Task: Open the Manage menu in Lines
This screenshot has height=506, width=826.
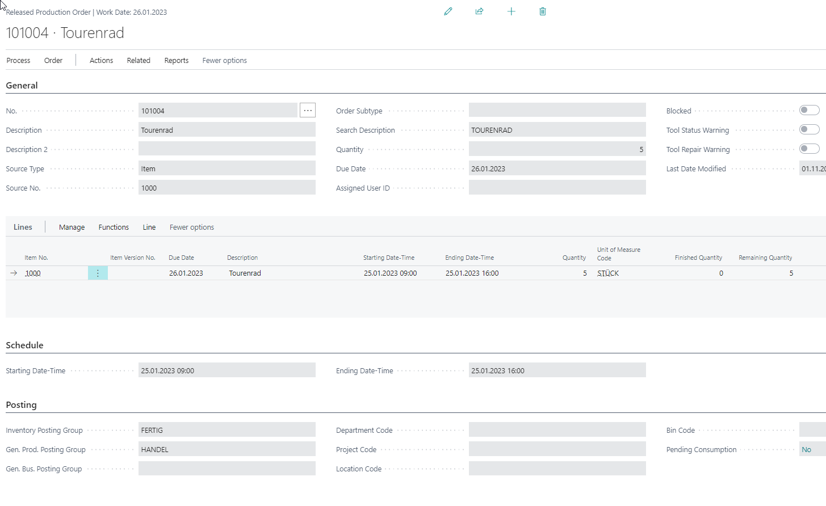Action: point(72,227)
